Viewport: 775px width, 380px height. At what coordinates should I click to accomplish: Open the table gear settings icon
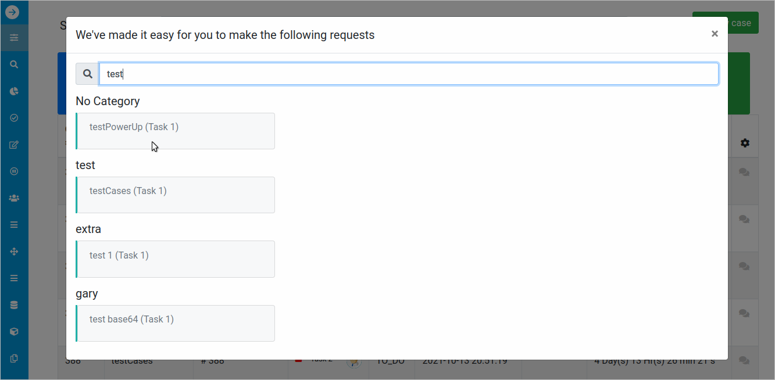tap(745, 143)
